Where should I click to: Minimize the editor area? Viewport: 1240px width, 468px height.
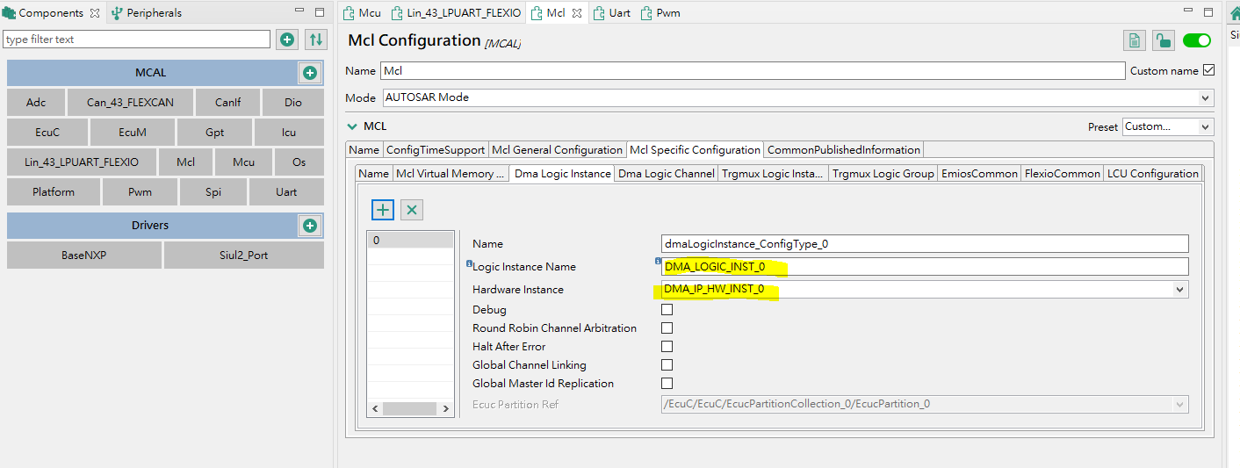pyautogui.click(x=1190, y=12)
